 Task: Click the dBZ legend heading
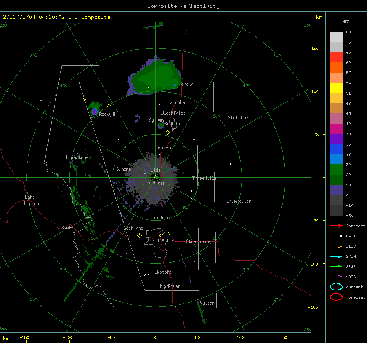346,22
